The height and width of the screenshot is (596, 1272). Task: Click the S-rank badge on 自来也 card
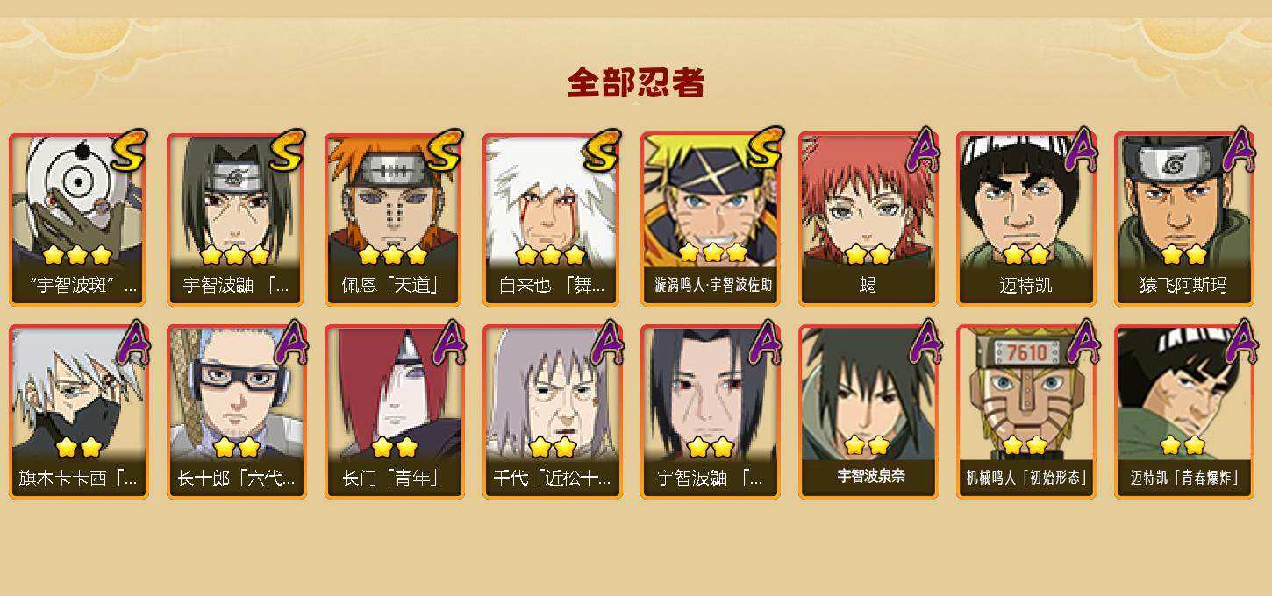pyautogui.click(x=602, y=152)
